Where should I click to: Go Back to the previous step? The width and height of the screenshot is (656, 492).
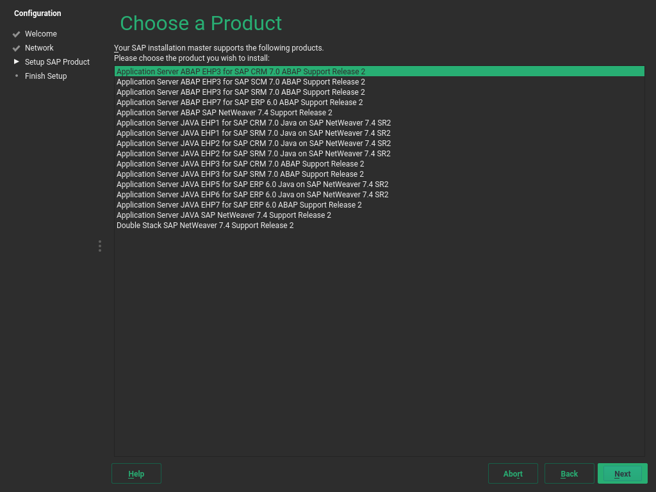[569, 473]
